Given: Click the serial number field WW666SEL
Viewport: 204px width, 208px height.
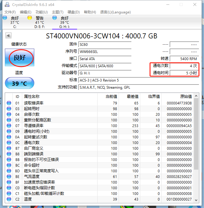Looking at the screenshot, I should (x=105, y=51).
